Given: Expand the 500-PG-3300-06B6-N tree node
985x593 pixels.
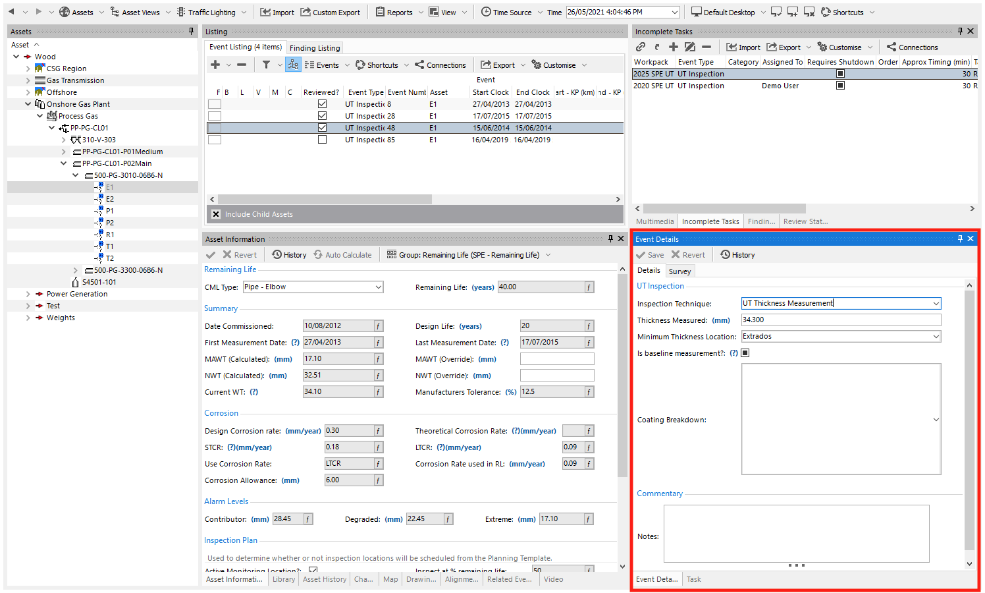Looking at the screenshot, I should point(75,270).
